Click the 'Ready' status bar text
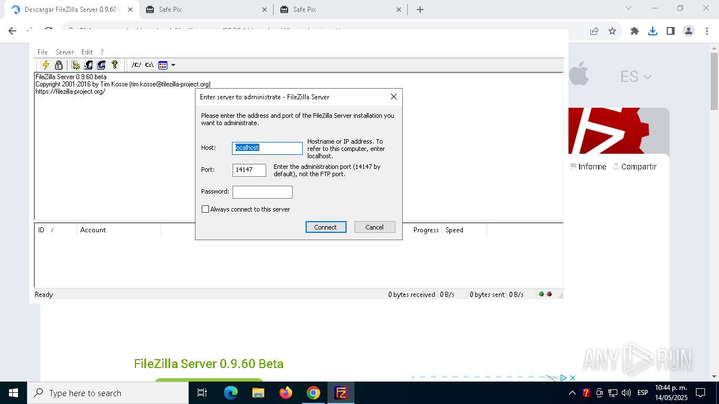Image resolution: width=719 pixels, height=404 pixels. [x=44, y=294]
